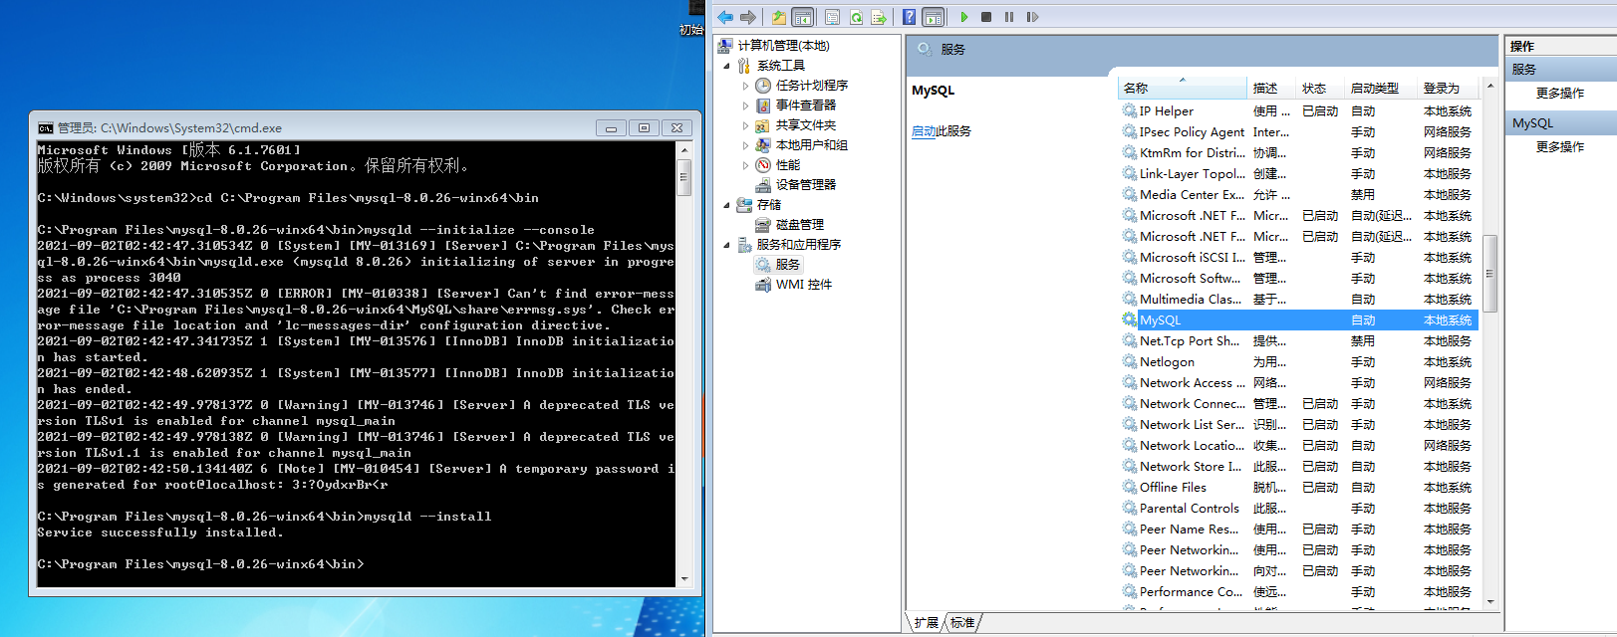The height and width of the screenshot is (637, 1617).
Task: Click 更多操作 under MySQL in actions pane
Action: 1560,147
